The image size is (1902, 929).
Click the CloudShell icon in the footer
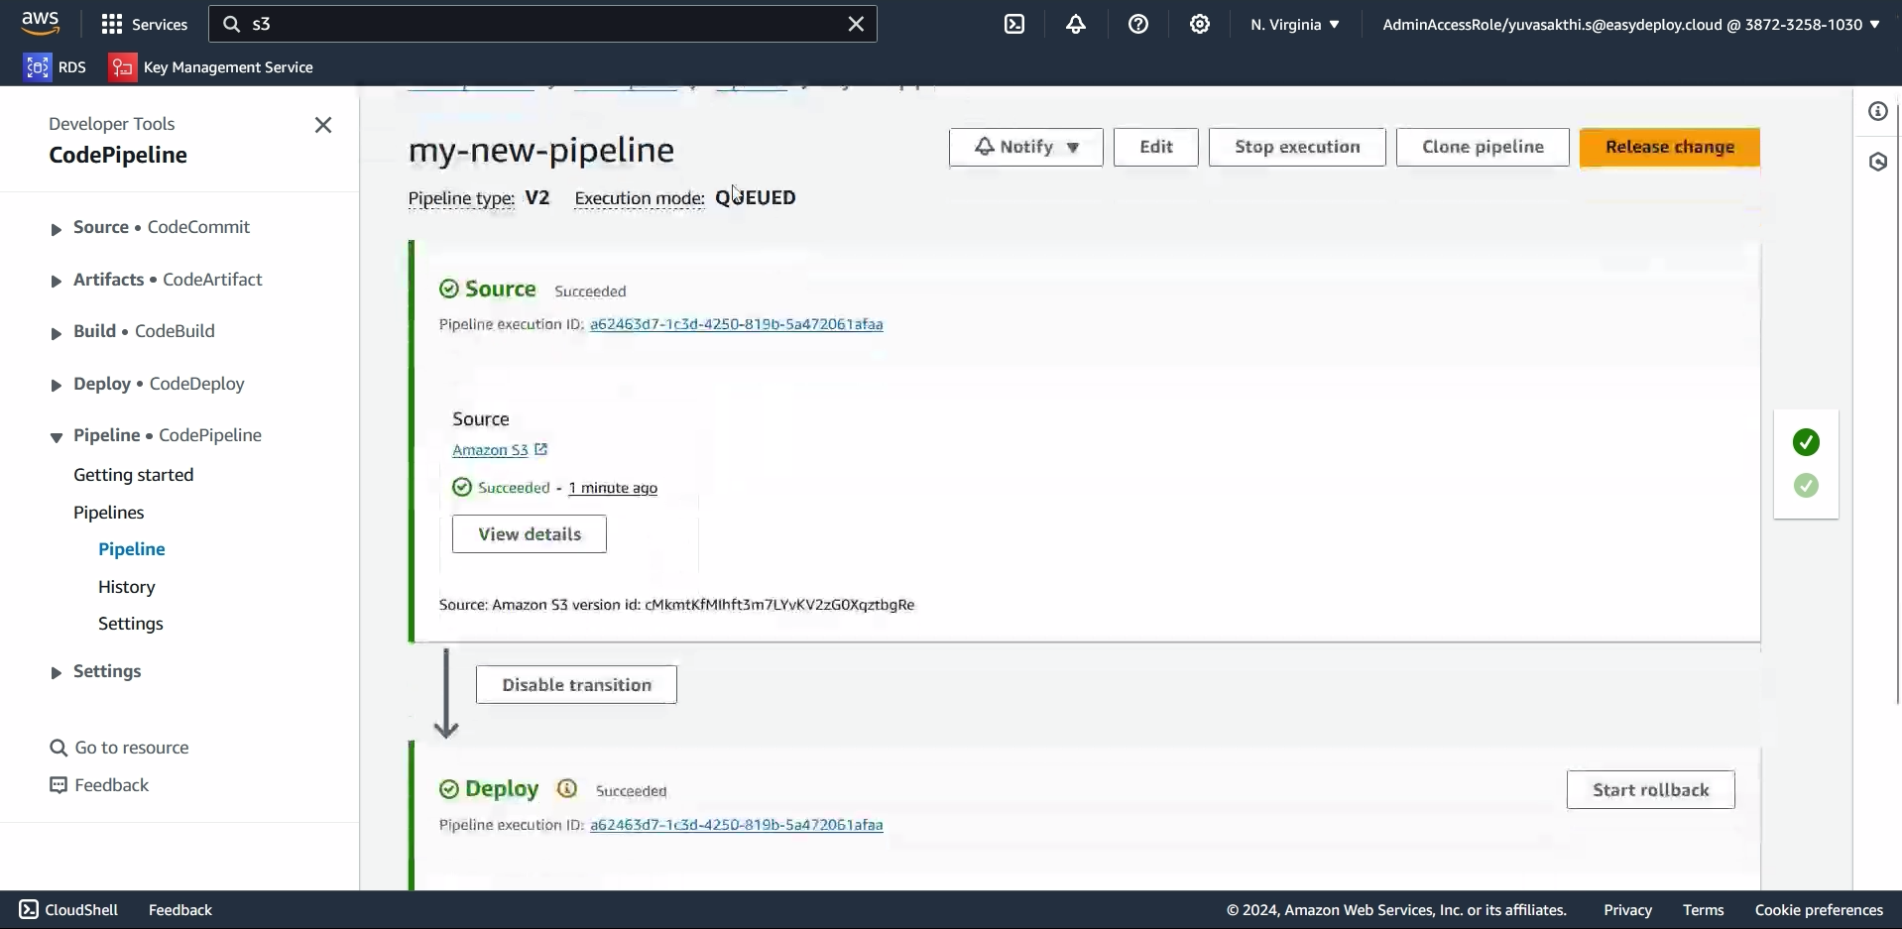click(29, 909)
